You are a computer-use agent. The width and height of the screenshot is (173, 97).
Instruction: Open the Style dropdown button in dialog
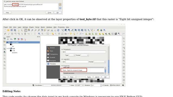72,77
